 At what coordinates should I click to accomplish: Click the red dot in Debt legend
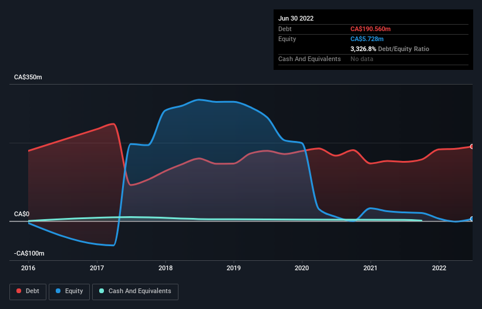pos(19,291)
